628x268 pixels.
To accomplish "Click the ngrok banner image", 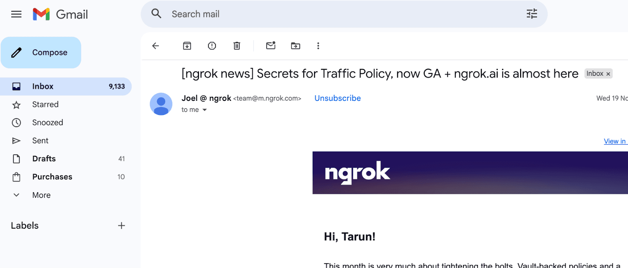I will [470, 173].
